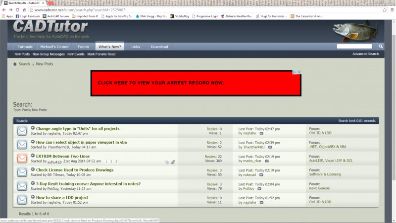The height and width of the screenshot is (223, 396).
Task: Click the tag icon on EXTRIM thread
Action: [167, 163]
